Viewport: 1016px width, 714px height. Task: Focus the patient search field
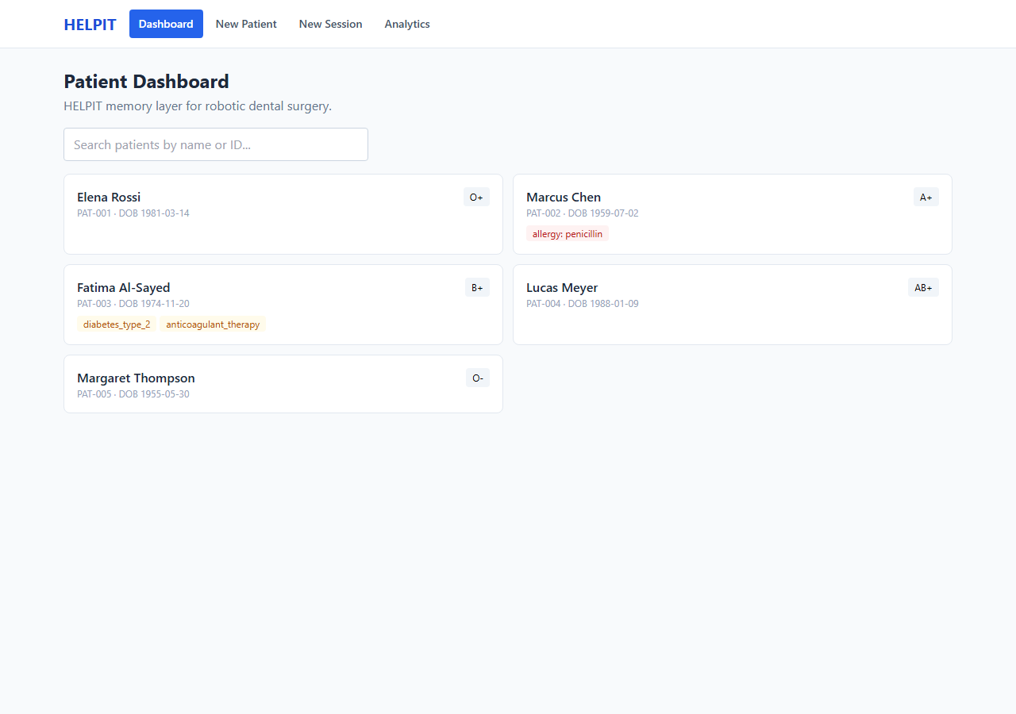pos(216,144)
